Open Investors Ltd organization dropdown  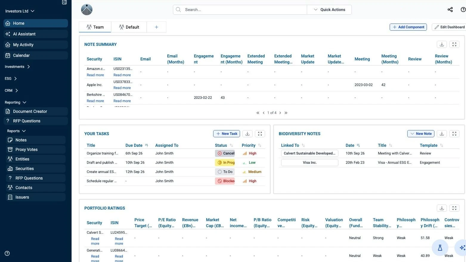click(x=20, y=11)
